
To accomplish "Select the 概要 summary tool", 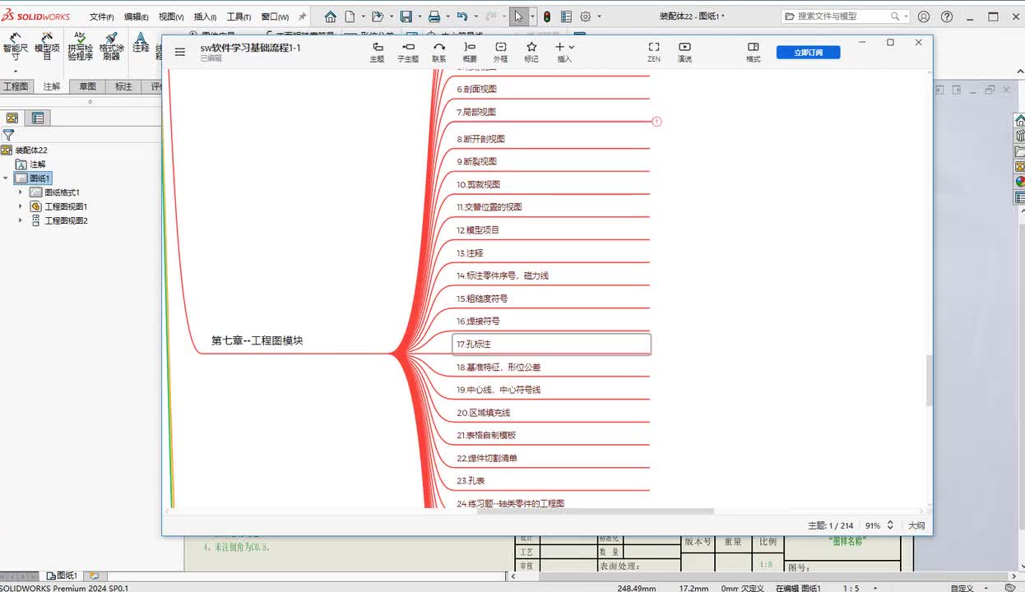I will [470, 52].
